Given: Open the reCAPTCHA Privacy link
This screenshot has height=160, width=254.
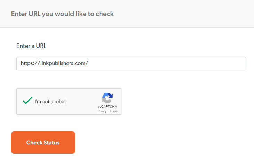Looking at the screenshot, I should tap(102, 111).
